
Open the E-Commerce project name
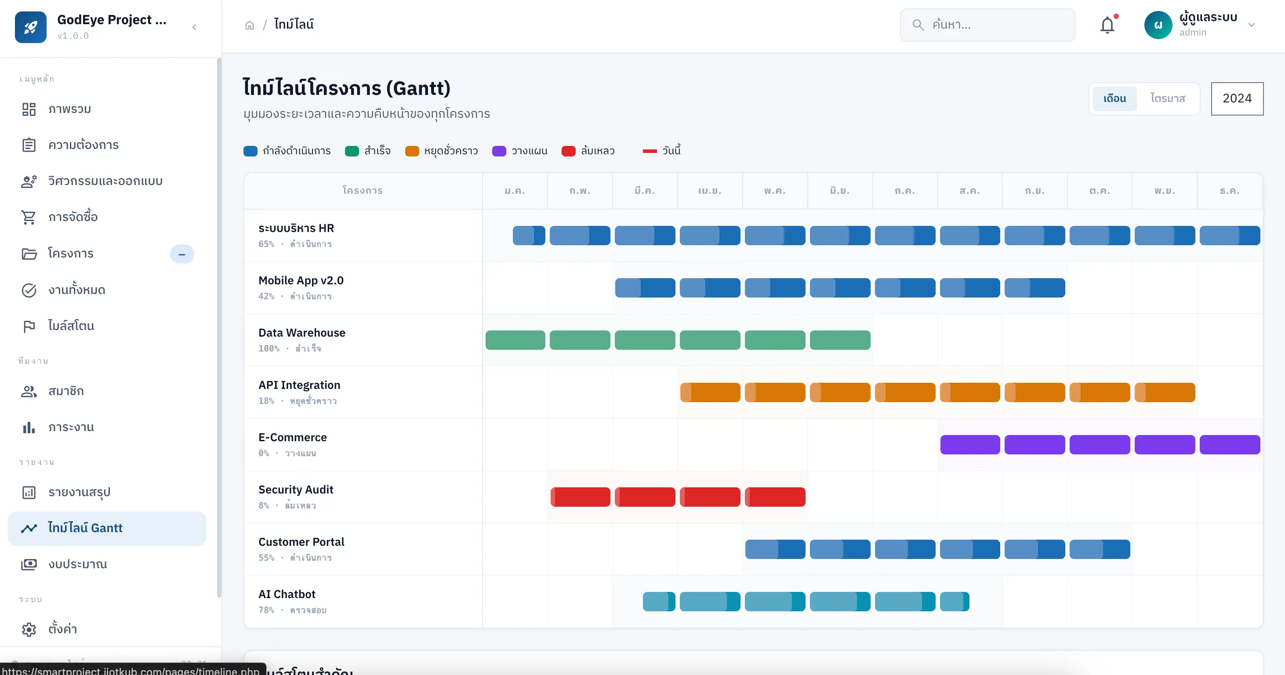(292, 438)
